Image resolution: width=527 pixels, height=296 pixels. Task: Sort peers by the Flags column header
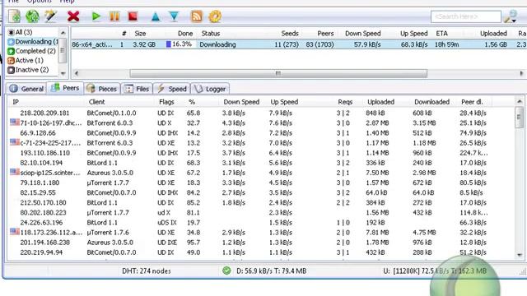click(x=166, y=102)
